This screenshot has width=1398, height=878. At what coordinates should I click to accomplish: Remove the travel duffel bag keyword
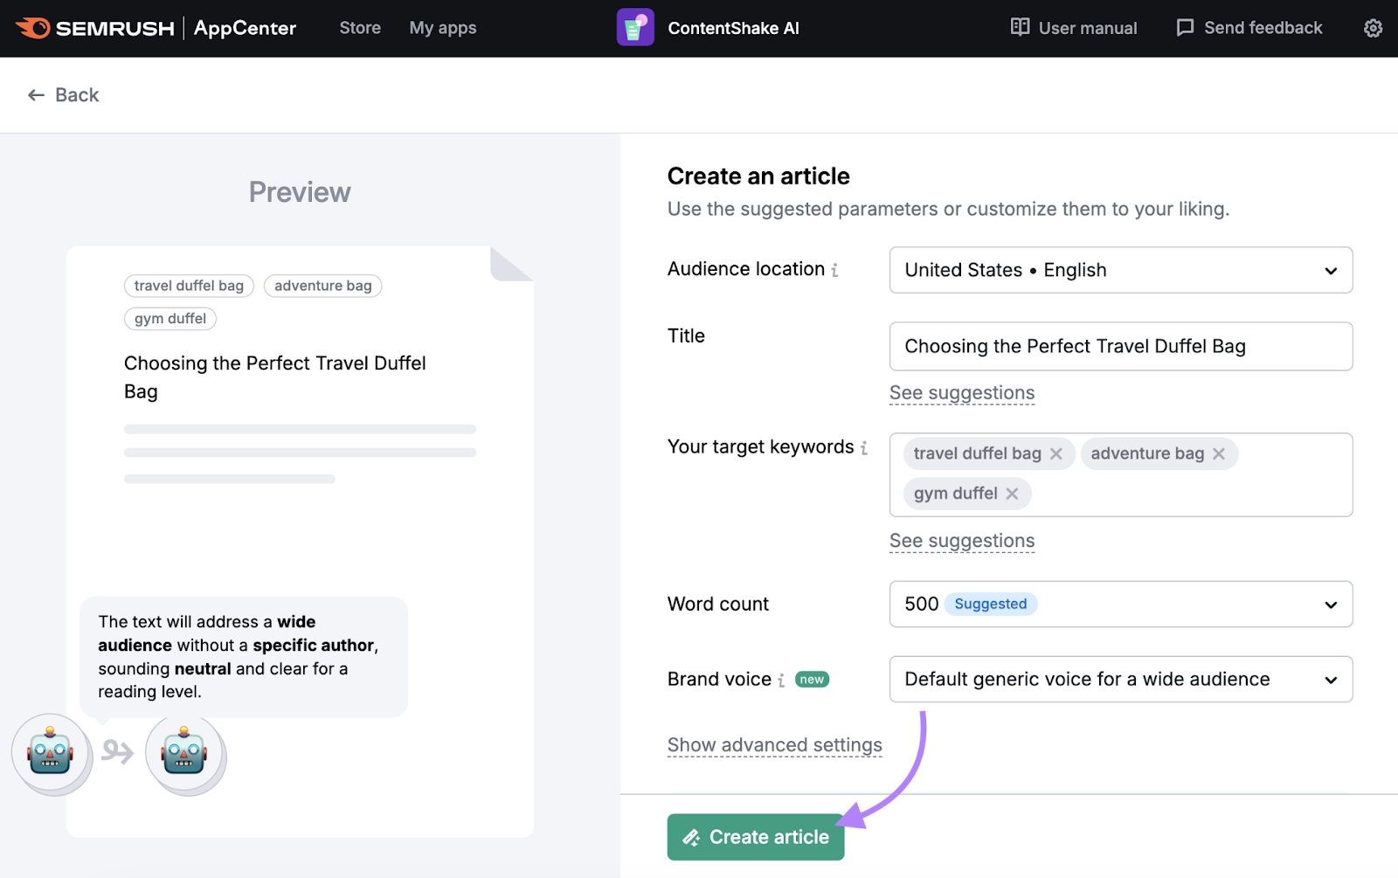[x=1056, y=453]
